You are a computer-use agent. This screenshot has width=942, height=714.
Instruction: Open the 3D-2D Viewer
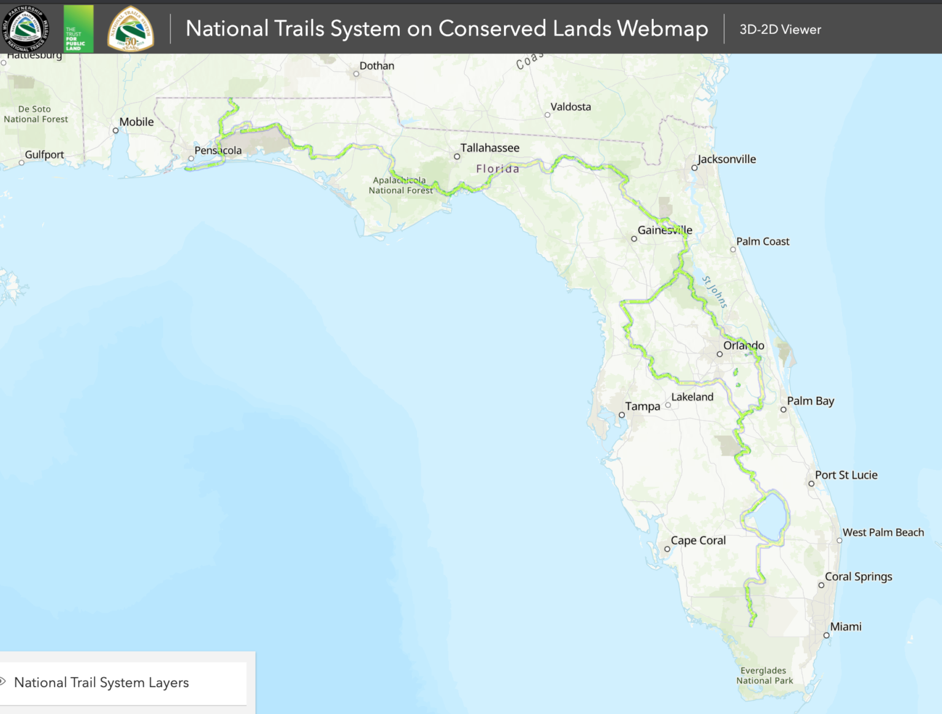point(780,29)
